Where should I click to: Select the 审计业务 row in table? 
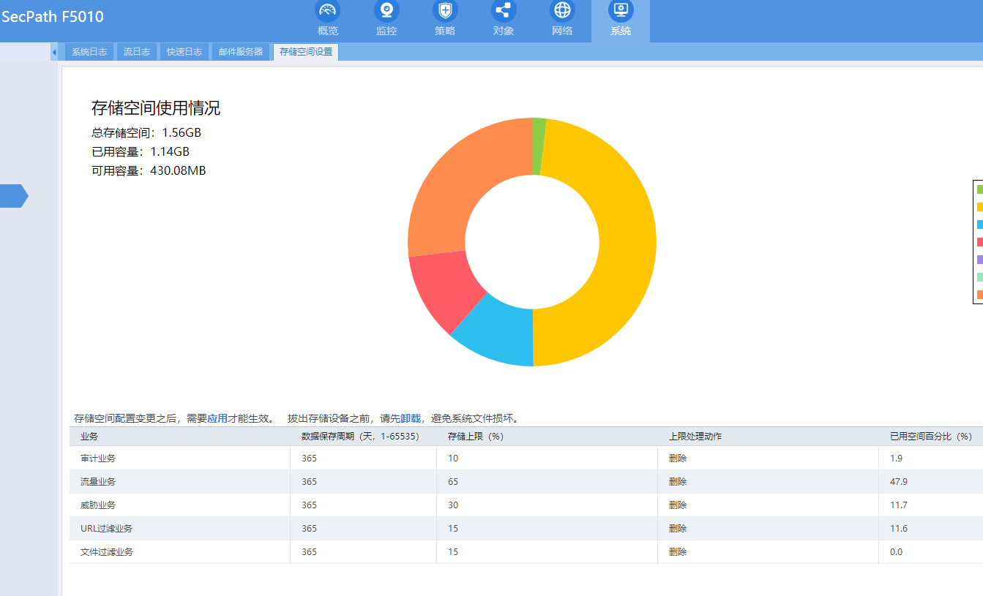(98, 459)
